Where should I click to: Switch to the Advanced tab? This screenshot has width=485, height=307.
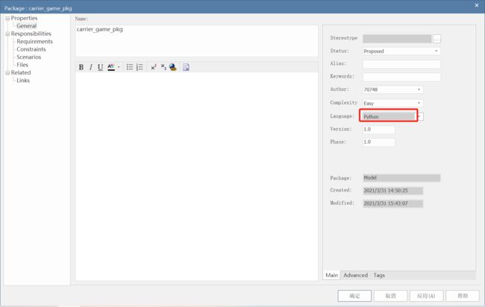pos(355,275)
